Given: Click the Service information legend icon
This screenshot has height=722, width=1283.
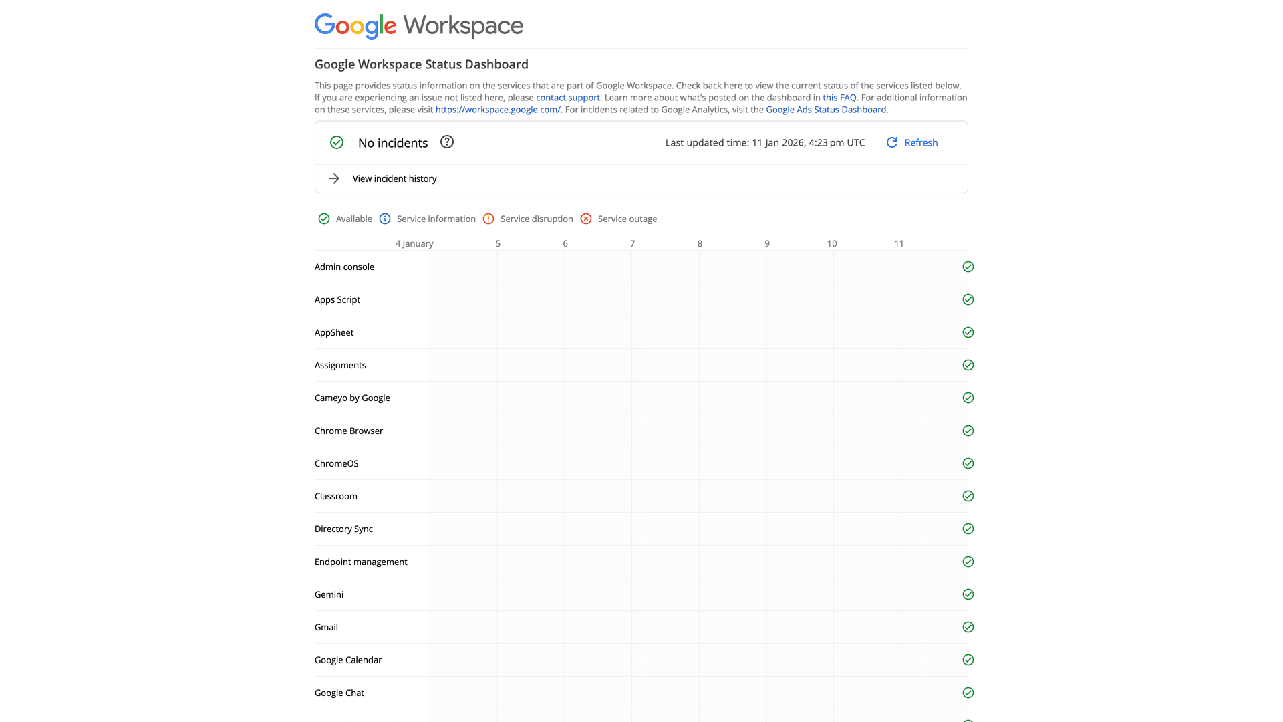Looking at the screenshot, I should pyautogui.click(x=385, y=219).
